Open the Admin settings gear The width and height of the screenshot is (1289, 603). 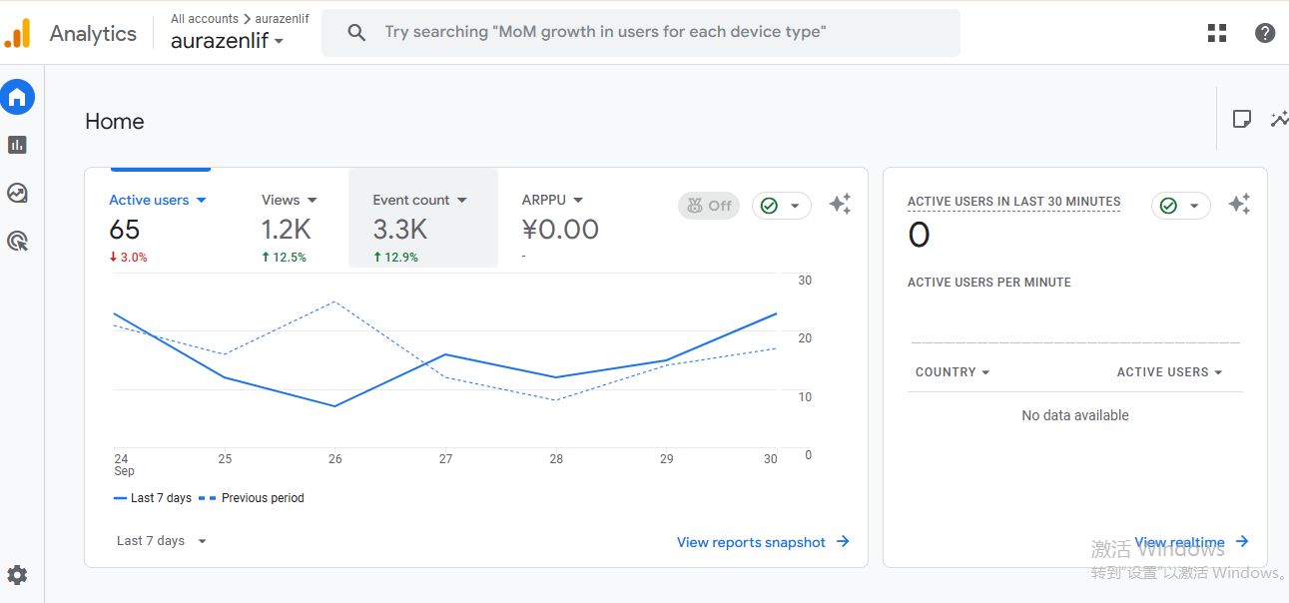coord(17,575)
